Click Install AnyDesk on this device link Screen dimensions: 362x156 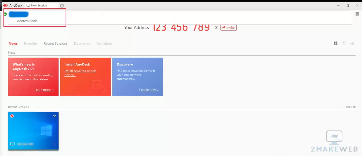[80, 73]
